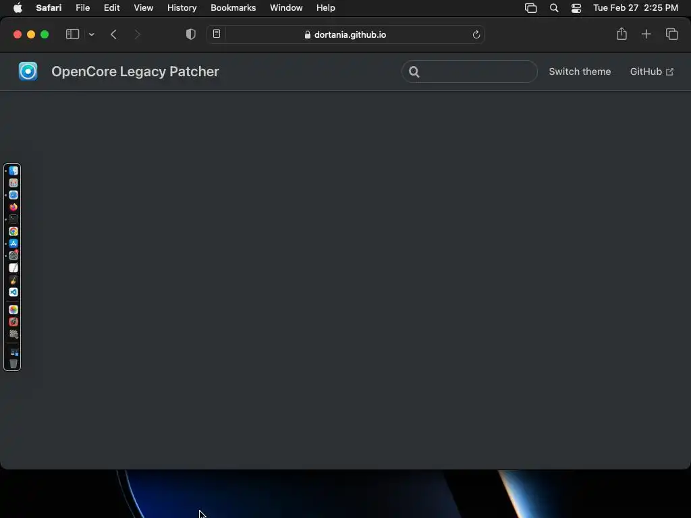Open the GitHub external link
This screenshot has width=691, height=518.
click(651, 71)
